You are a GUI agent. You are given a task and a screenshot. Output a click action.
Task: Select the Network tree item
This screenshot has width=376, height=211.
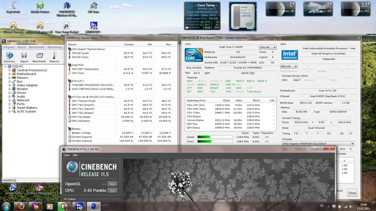point(23,100)
